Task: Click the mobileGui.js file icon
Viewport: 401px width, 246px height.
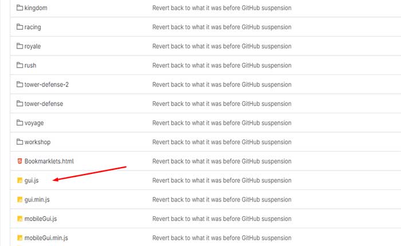Action: (x=19, y=219)
